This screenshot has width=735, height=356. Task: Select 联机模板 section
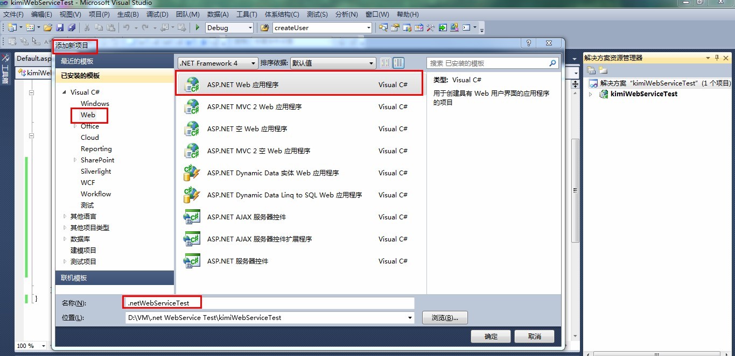(115, 277)
